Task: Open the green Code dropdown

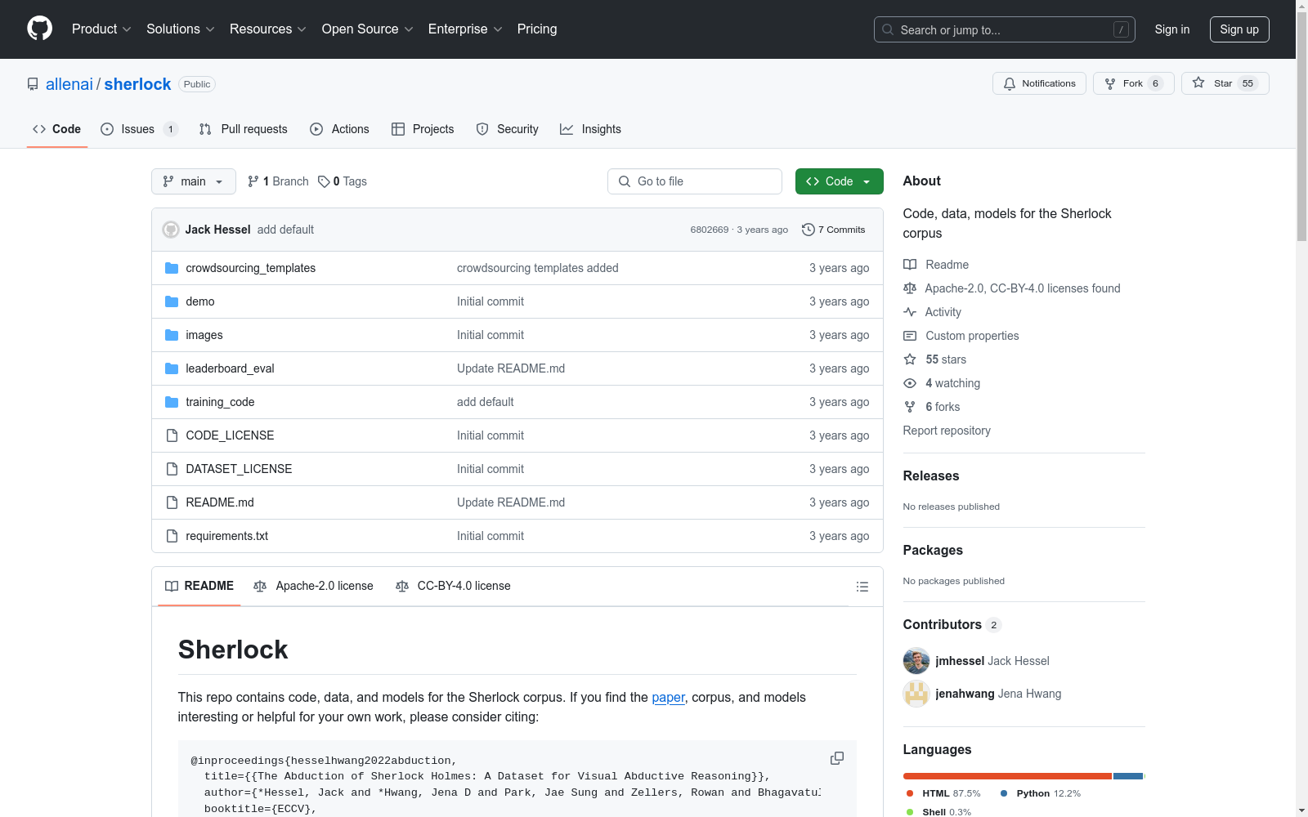Action: 840,181
